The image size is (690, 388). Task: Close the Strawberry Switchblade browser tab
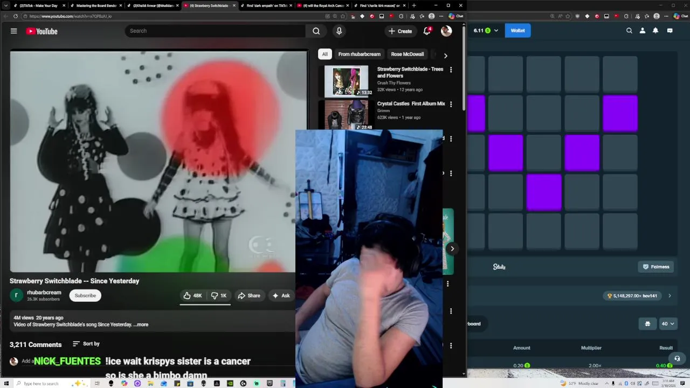tap(234, 5)
